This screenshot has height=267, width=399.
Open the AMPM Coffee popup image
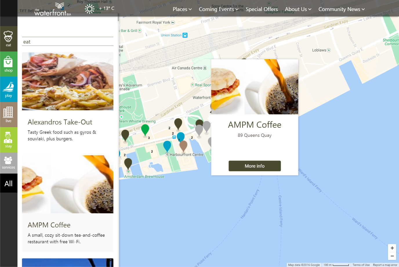(255, 87)
